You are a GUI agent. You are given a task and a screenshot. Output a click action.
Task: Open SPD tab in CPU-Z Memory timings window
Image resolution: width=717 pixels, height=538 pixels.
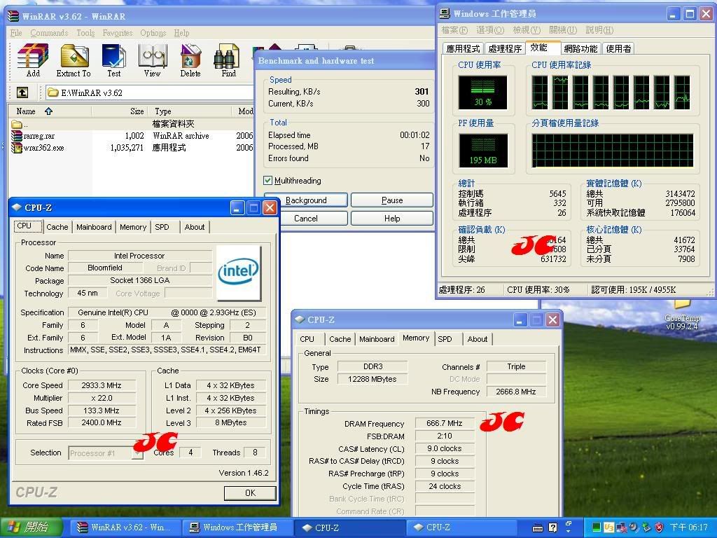(x=445, y=339)
